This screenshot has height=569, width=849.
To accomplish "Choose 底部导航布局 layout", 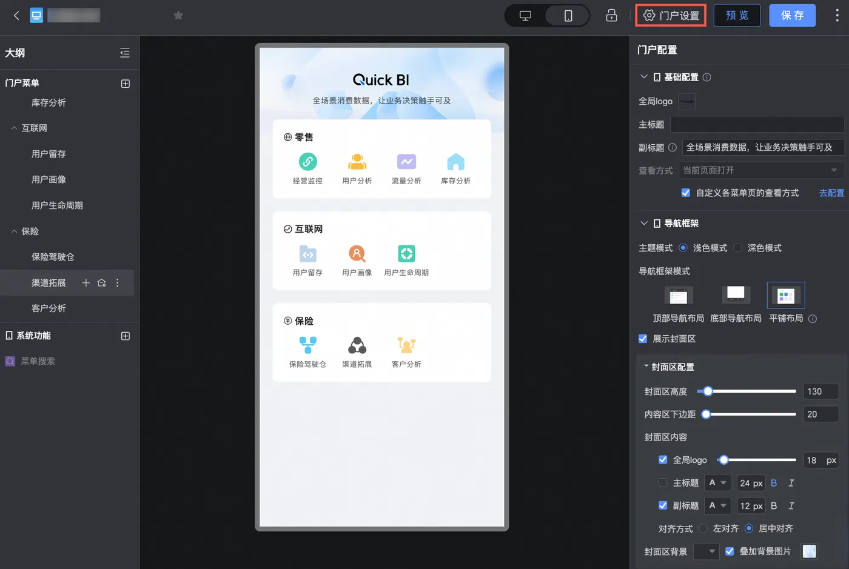I will [x=736, y=296].
